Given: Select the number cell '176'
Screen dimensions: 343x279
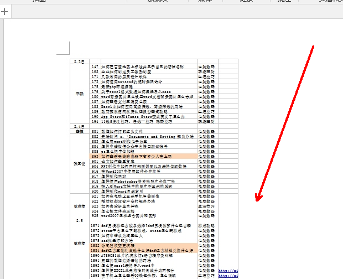Looking at the screenshot, I should tap(95, 92).
